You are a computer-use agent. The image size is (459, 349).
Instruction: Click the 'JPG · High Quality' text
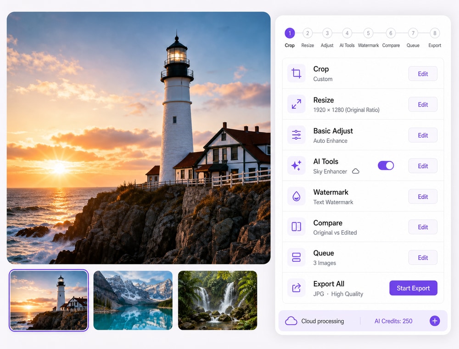click(x=338, y=293)
